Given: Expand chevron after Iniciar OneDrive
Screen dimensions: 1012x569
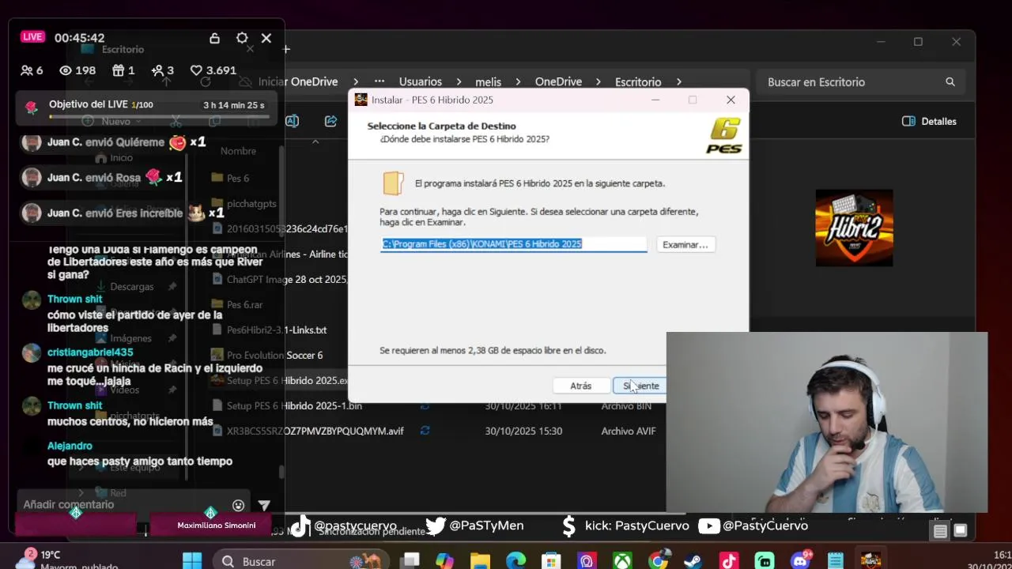Looking at the screenshot, I should tap(356, 82).
